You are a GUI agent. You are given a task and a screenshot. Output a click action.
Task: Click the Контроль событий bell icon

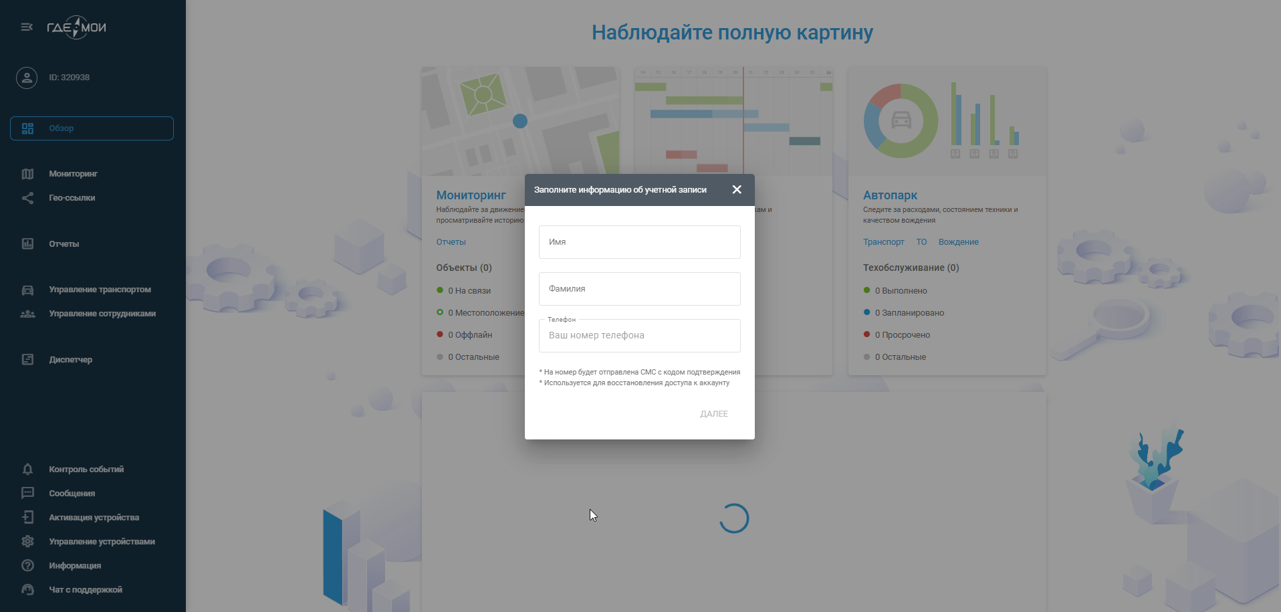[27, 470]
